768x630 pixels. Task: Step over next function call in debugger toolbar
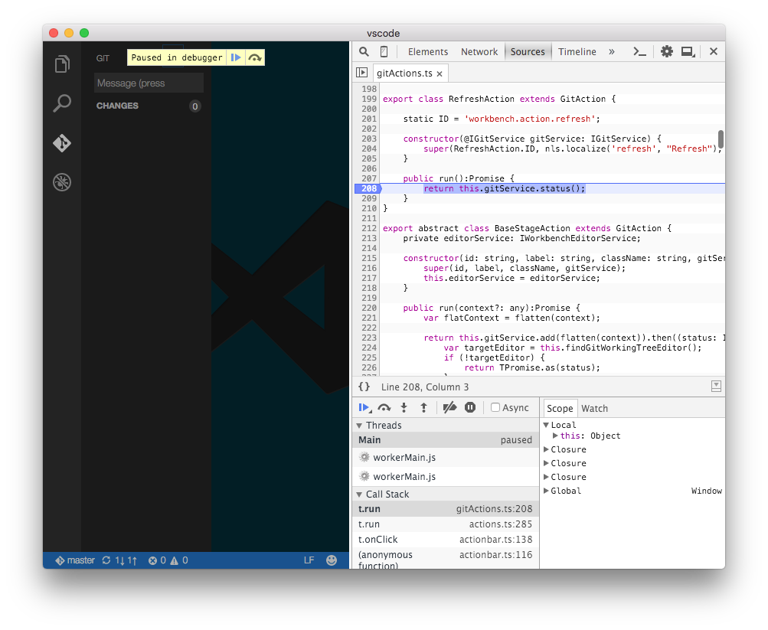(x=384, y=407)
